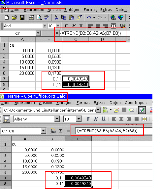
Task: Toggle Bold (F) in Excel formatting toolbar
Action: click(x=66, y=26)
